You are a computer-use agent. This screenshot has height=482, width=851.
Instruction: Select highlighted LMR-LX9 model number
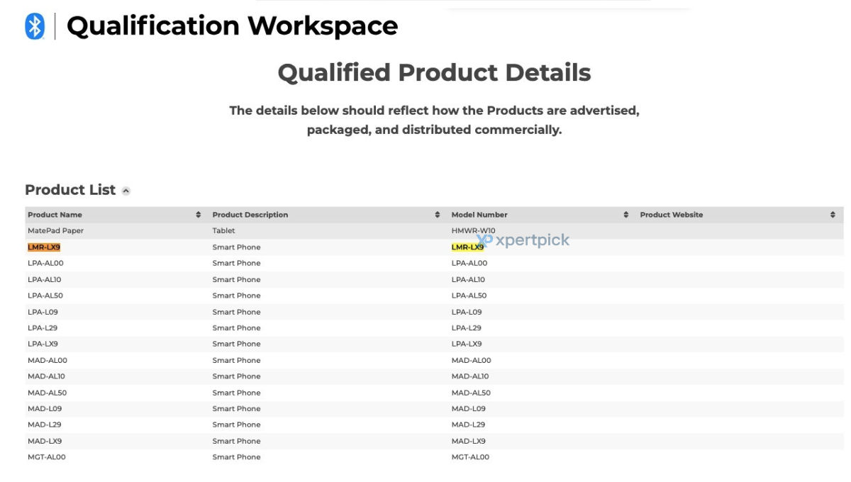[467, 247]
